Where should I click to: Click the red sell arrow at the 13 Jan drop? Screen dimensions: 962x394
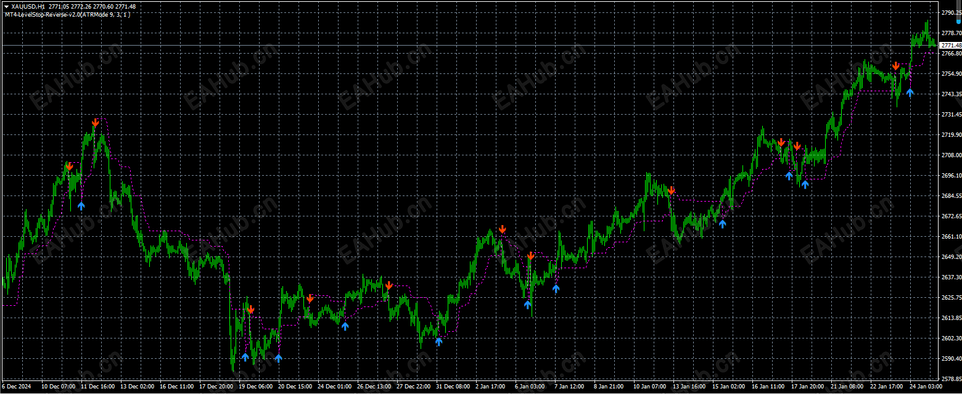point(672,191)
